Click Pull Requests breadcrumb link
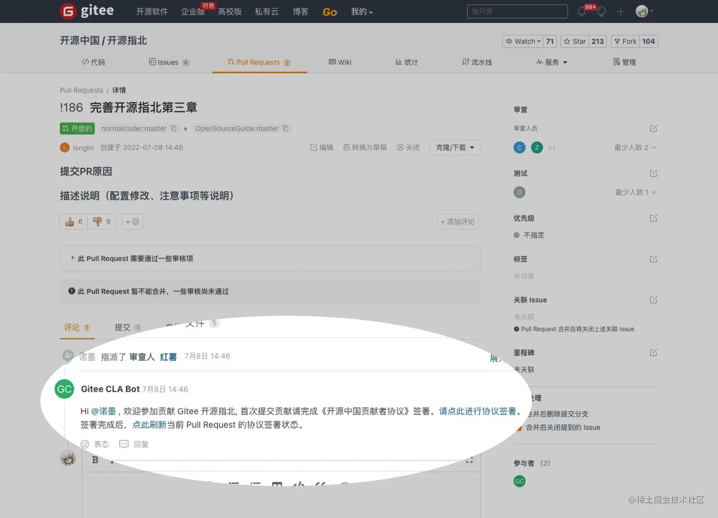Screen dimensions: 718x518 [x=81, y=90]
